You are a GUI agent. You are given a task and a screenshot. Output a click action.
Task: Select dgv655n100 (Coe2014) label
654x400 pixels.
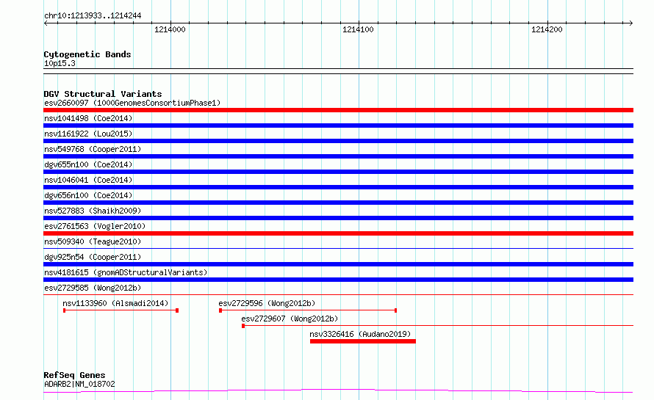[88, 164]
